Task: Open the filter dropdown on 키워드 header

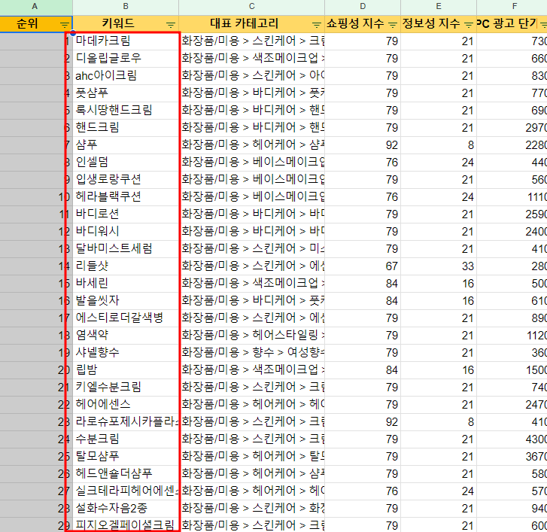Action: pyautogui.click(x=170, y=24)
